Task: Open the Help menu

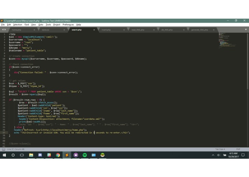Action: 78,25
